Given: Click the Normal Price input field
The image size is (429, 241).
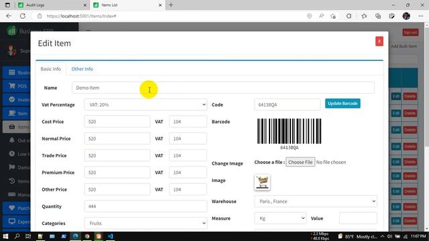Looking at the screenshot, I should (117, 139).
